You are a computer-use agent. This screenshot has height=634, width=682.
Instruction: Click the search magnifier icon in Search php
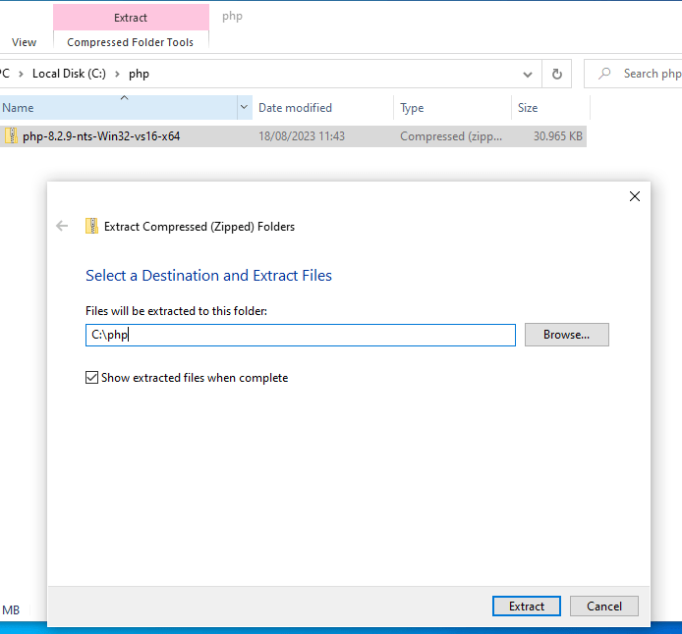click(604, 74)
